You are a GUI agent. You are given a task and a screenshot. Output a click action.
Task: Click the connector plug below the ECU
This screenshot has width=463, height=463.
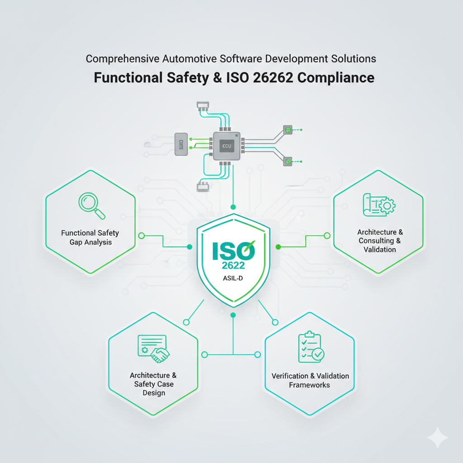coord(203,187)
